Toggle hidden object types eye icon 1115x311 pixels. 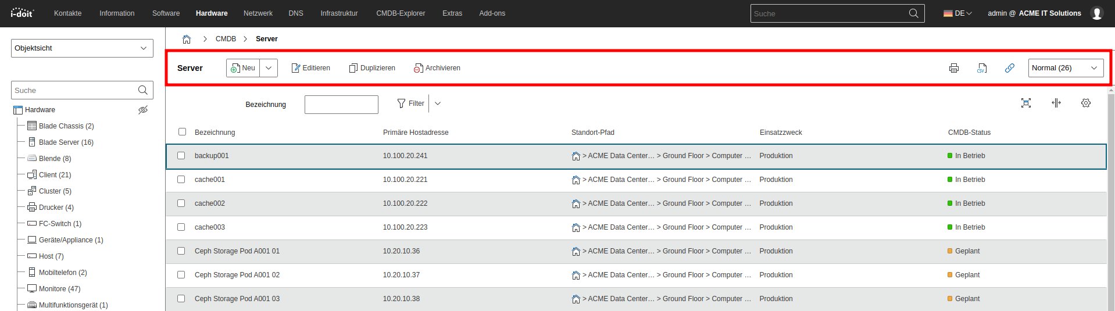(x=143, y=110)
